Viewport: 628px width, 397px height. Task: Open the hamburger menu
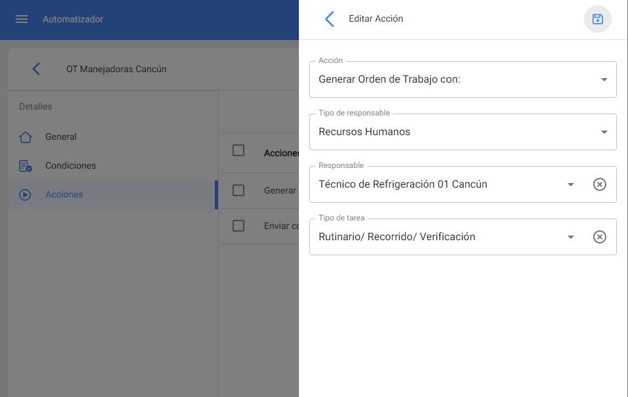[x=22, y=19]
